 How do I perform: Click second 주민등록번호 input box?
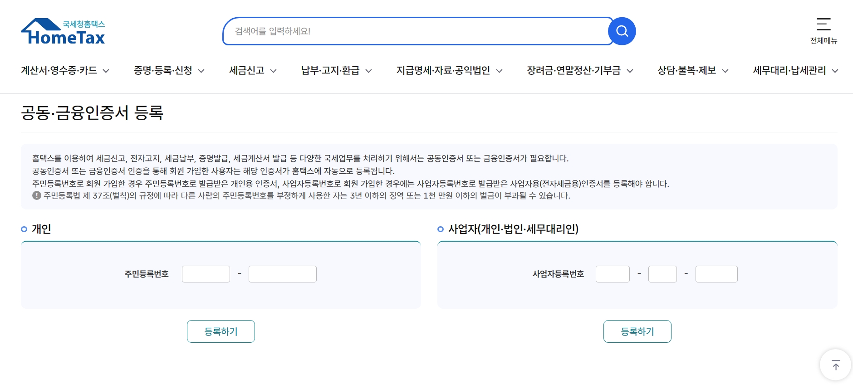[283, 274]
